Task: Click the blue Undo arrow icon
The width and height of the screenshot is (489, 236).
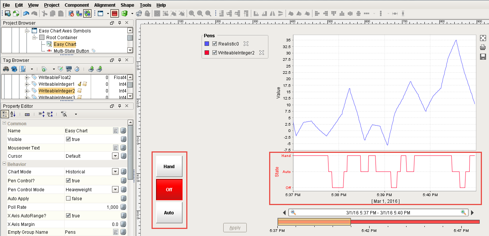Action: 26,13
